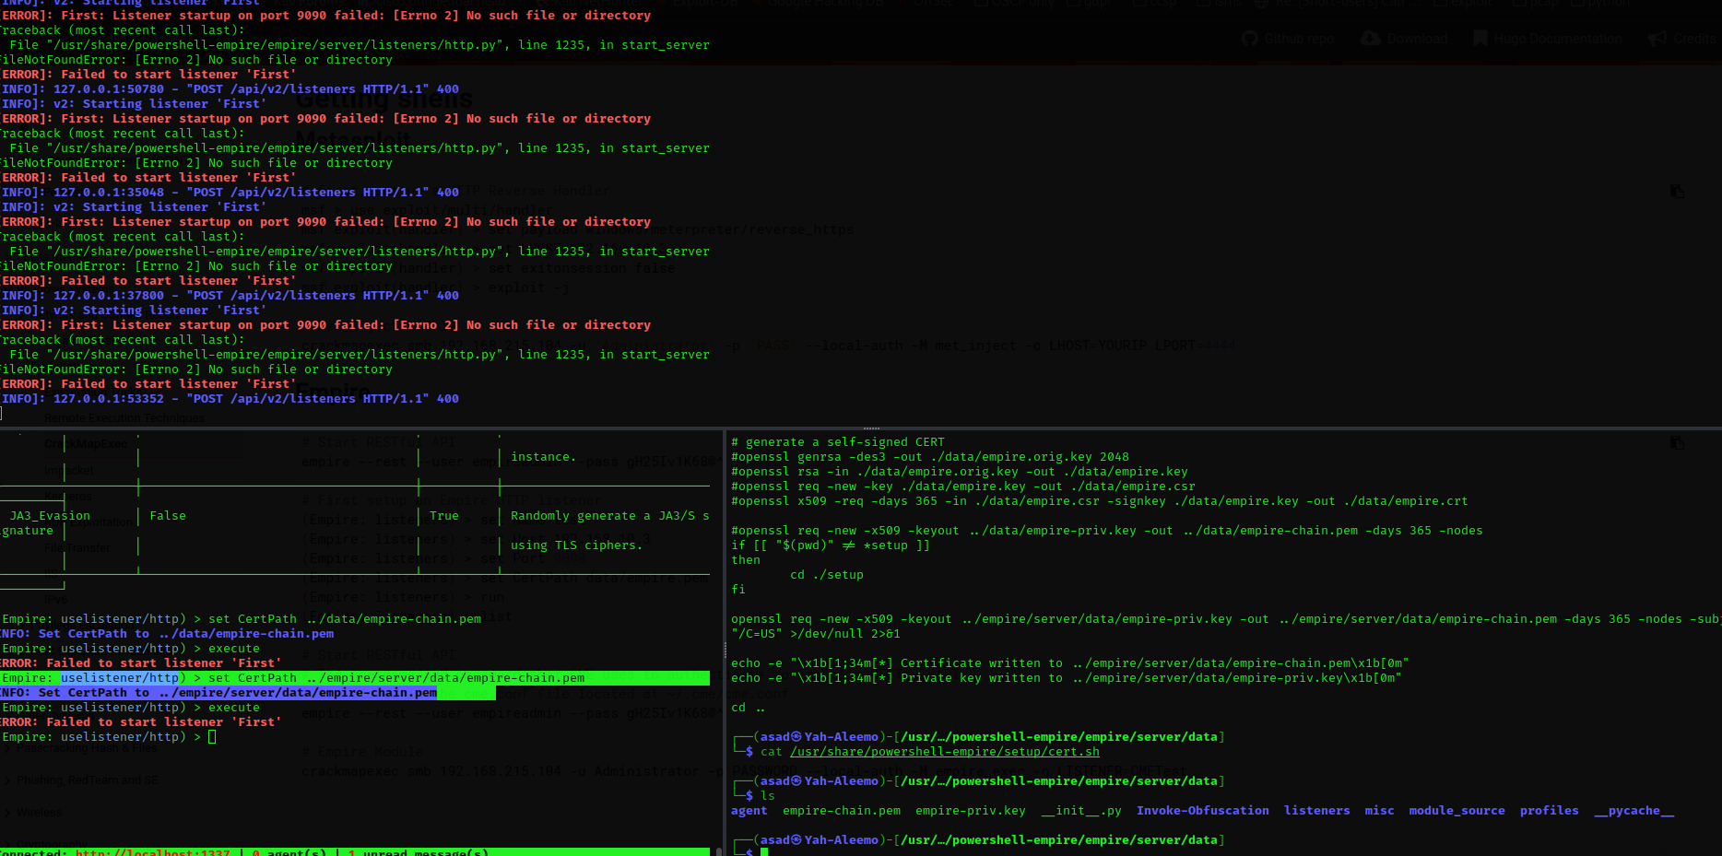
Task: Open 'CrackMapExec' in the browser sidebar
Action: 86,444
